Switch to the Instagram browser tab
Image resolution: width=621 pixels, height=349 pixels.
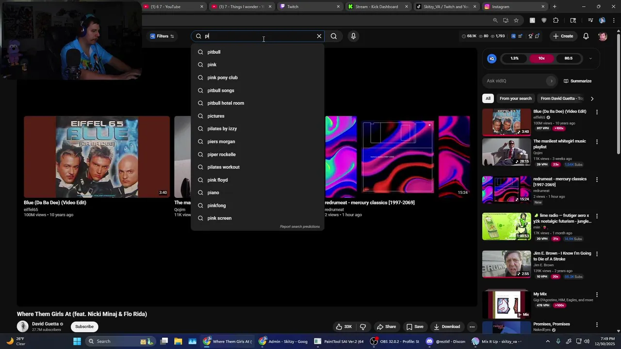[515, 7]
